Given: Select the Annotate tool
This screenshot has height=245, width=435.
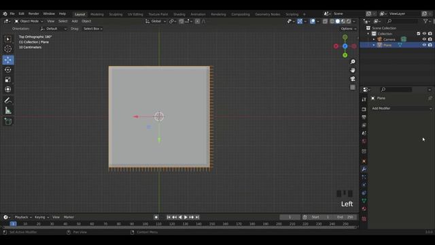Looking at the screenshot, I should coord(8,101).
